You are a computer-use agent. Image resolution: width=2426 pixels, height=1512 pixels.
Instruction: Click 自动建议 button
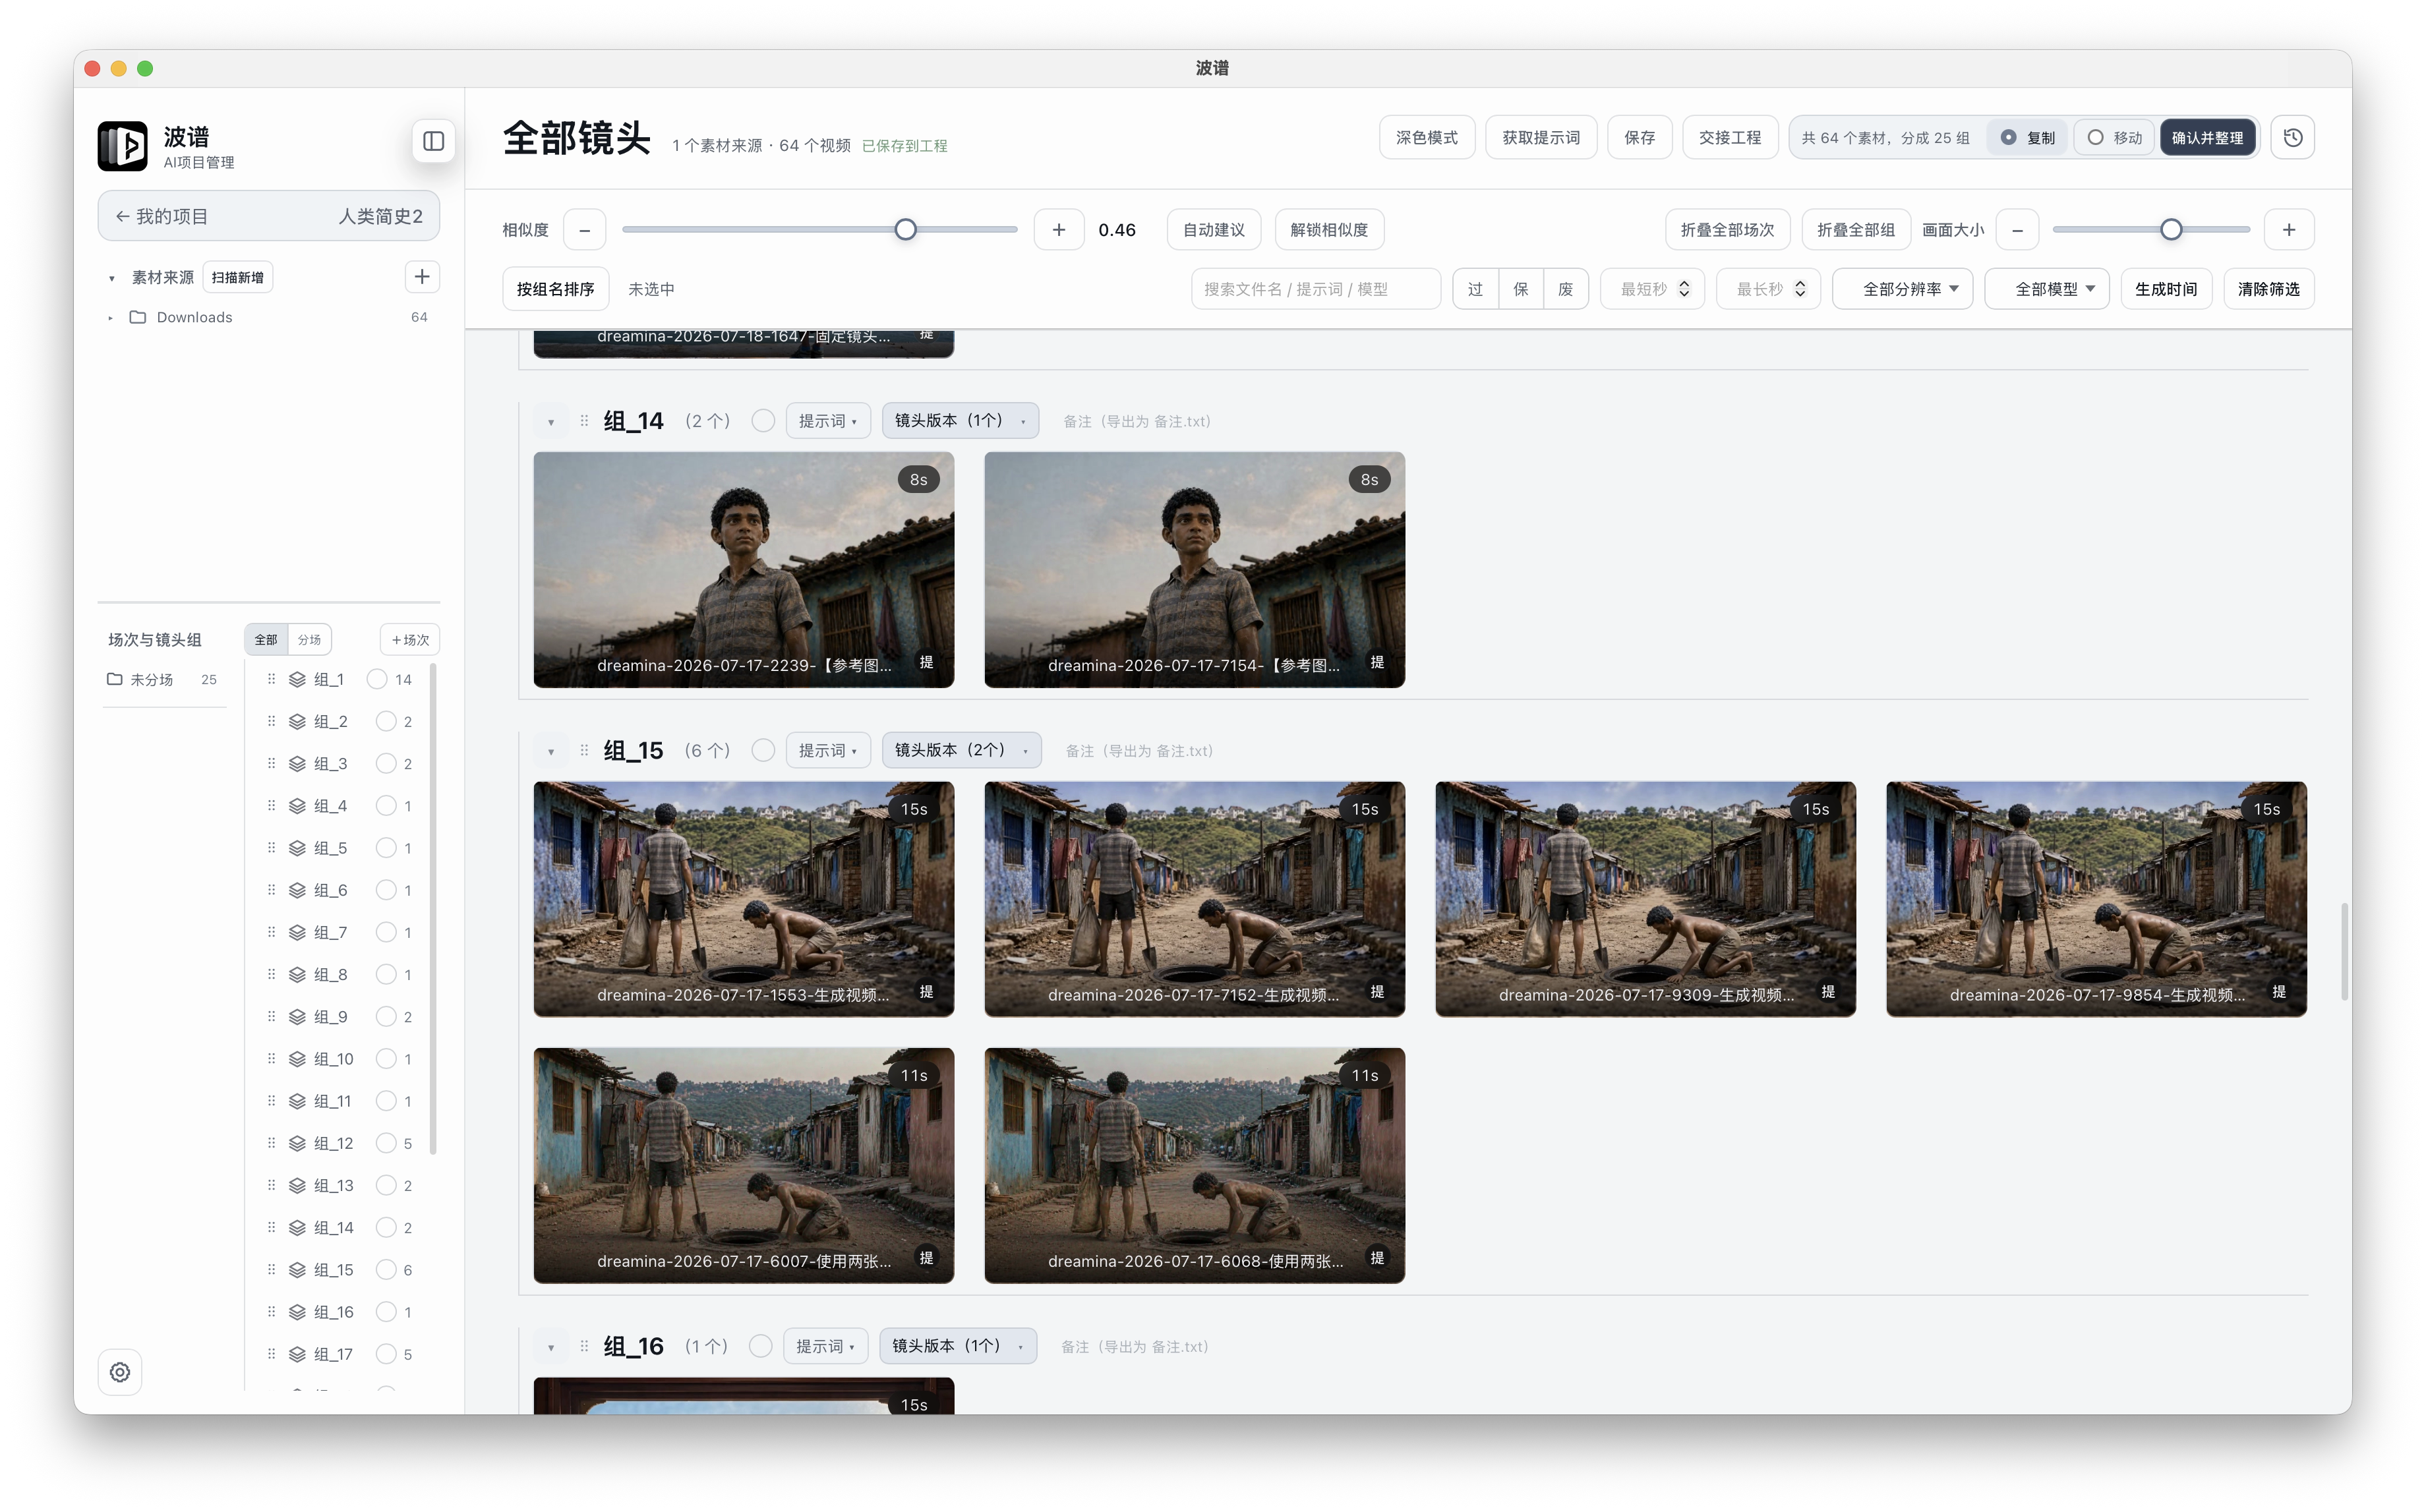(x=1214, y=230)
